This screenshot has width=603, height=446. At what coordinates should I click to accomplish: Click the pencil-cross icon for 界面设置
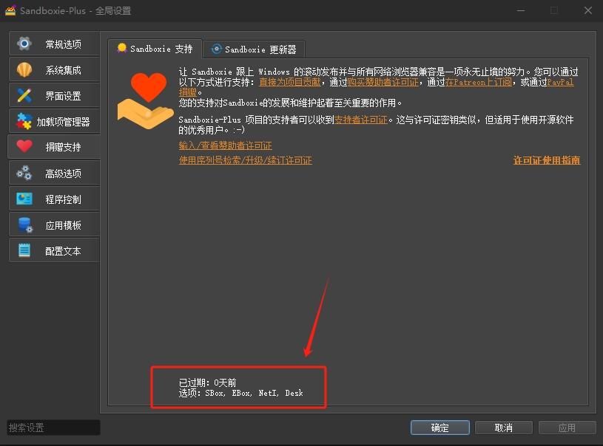point(24,95)
